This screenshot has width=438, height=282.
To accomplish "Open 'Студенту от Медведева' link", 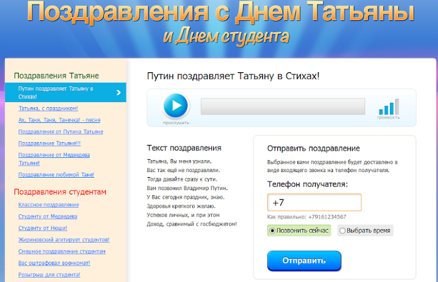I will click(x=48, y=216).
